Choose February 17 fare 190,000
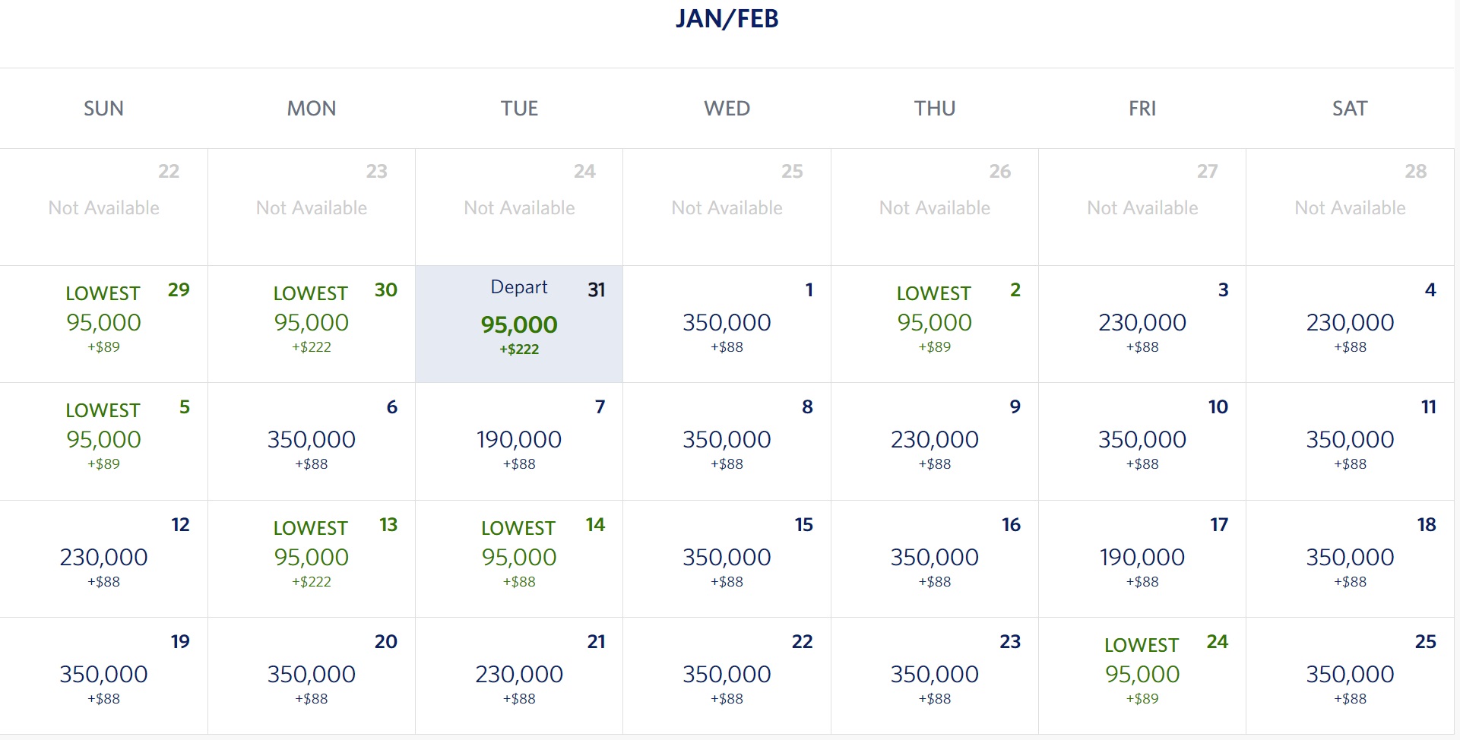The height and width of the screenshot is (740, 1460). (x=1142, y=558)
